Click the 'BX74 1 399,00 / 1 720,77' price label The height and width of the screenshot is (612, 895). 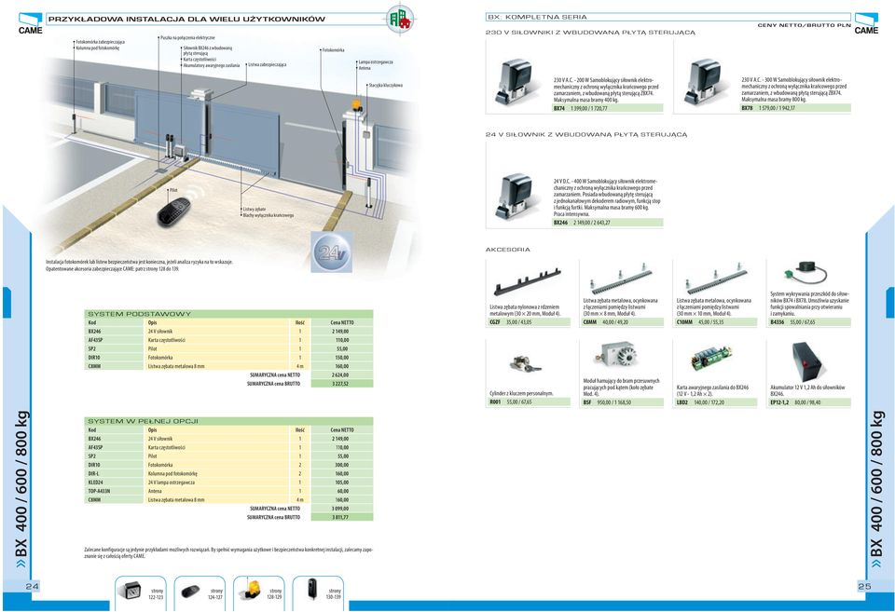[x=608, y=108]
